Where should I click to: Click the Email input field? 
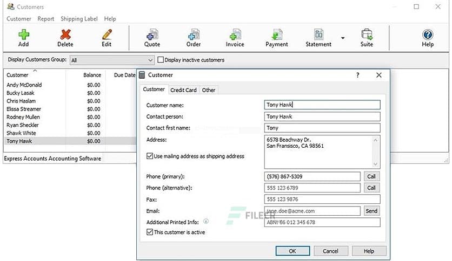click(312, 211)
